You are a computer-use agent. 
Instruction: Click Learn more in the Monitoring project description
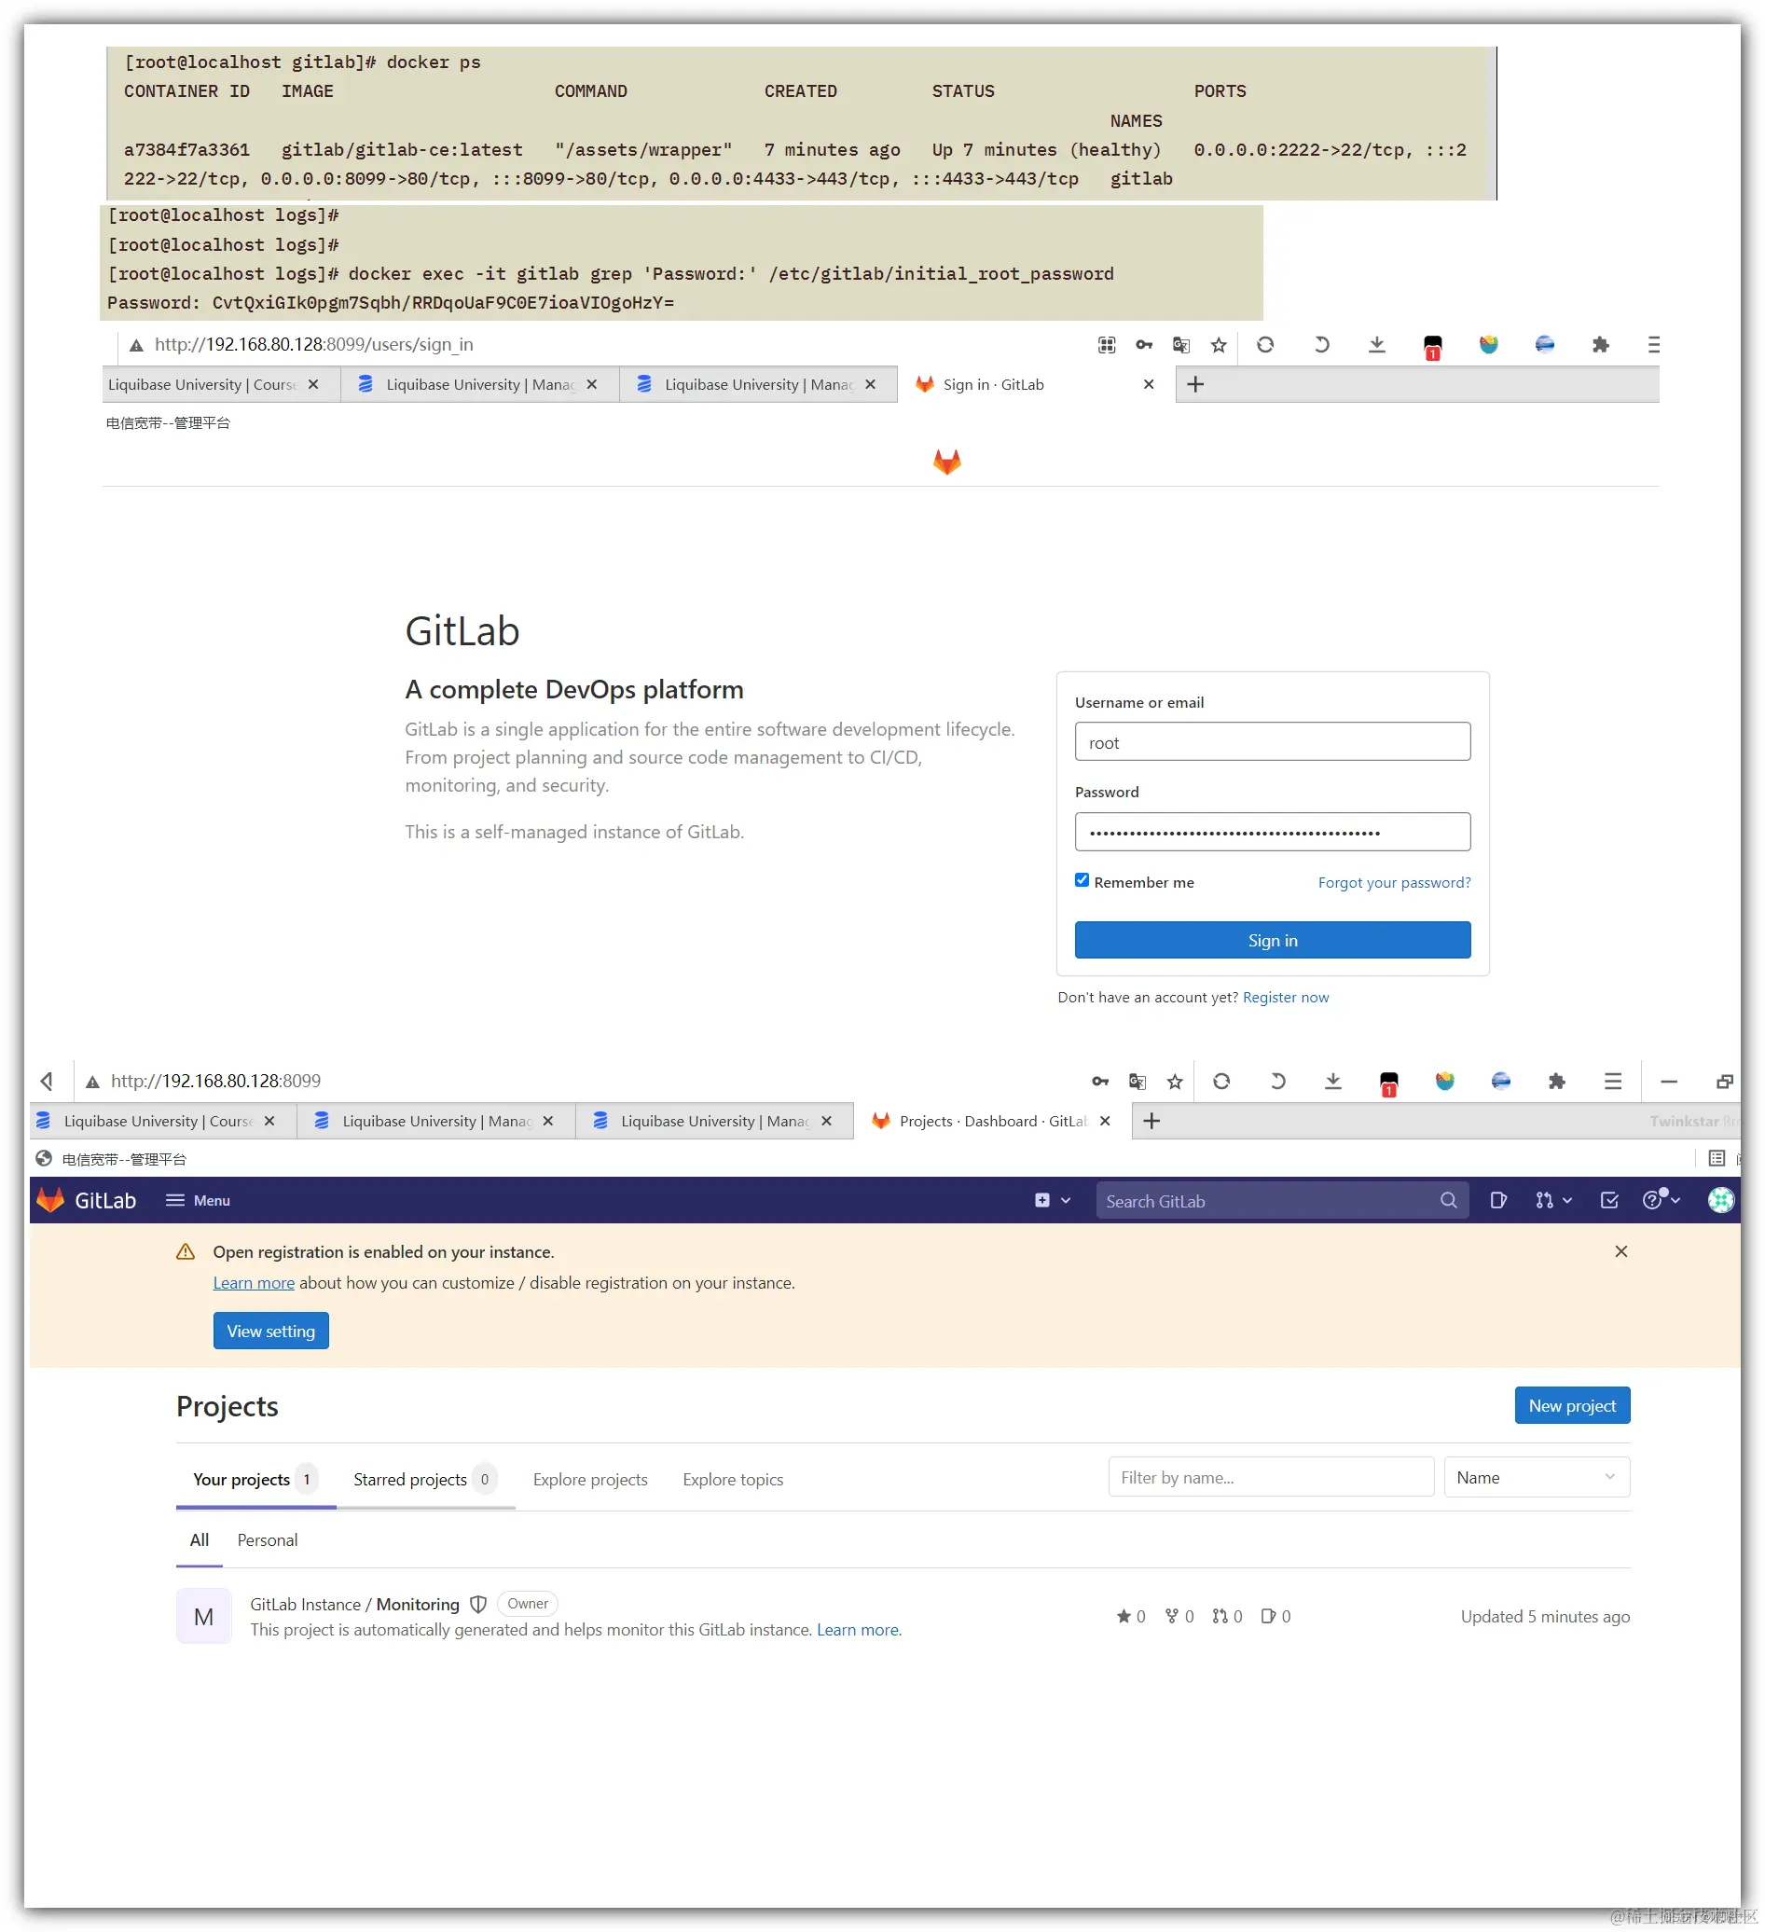(x=858, y=1630)
